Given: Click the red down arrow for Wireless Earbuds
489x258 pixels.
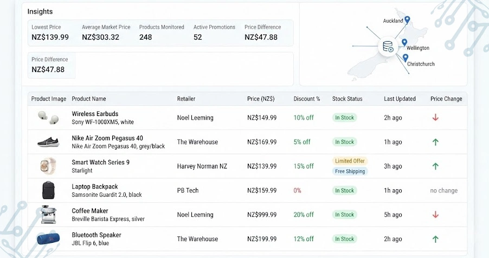Looking at the screenshot, I should coord(435,118).
